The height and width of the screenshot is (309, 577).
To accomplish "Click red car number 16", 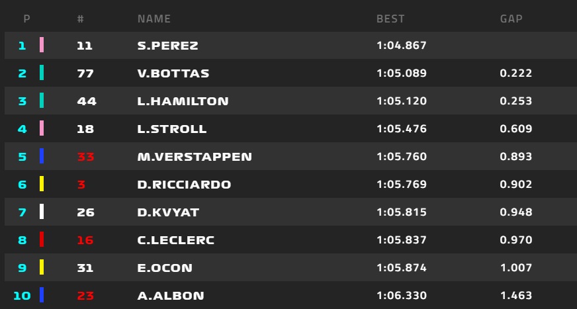I will (85, 240).
